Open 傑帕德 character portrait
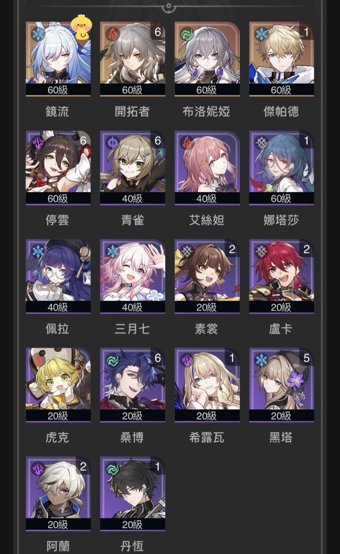Viewport: 340px width, 554px height. (282, 59)
